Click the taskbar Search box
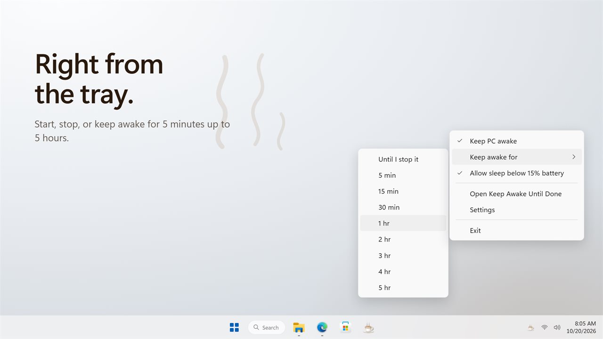Viewport: 603px width, 339px height. pos(267,327)
